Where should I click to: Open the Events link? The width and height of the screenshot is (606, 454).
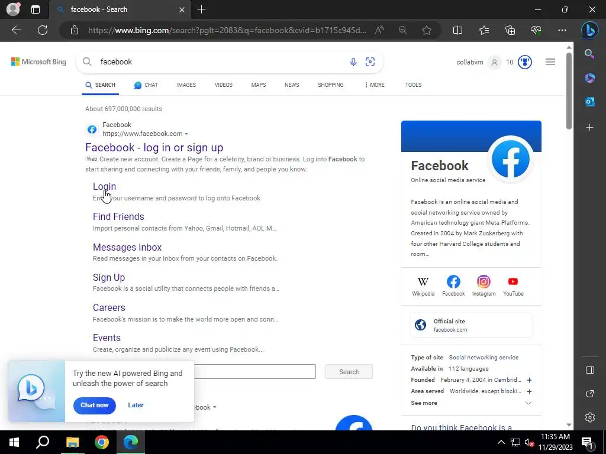[x=107, y=338]
